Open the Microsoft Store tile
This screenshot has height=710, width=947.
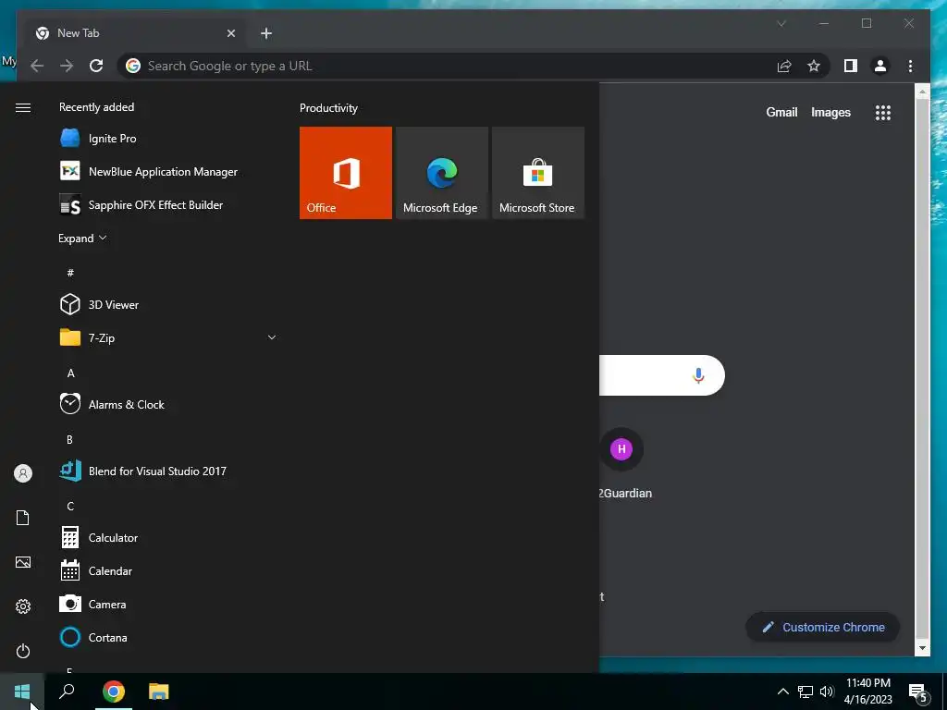click(x=537, y=173)
